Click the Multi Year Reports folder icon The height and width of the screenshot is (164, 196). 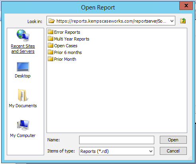pyautogui.click(x=50, y=39)
